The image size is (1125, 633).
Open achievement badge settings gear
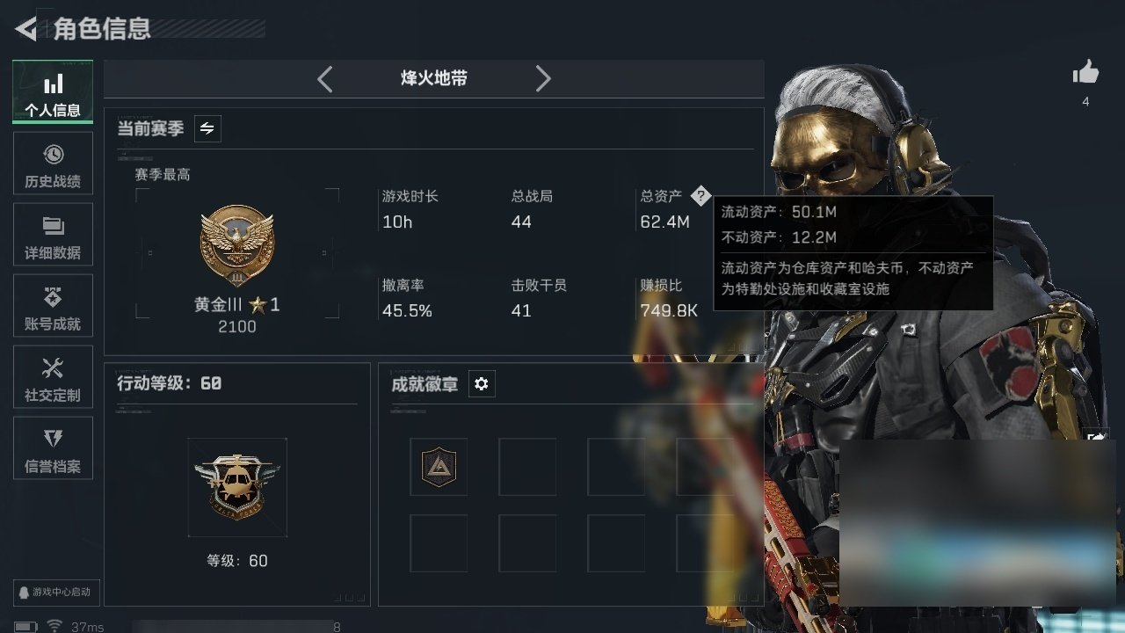coord(482,384)
